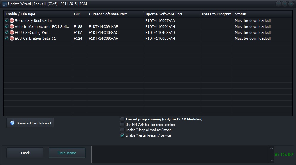Click warning icon beside ECU Calibration Data #1
Screen dimensions: 296x165
(12, 38)
